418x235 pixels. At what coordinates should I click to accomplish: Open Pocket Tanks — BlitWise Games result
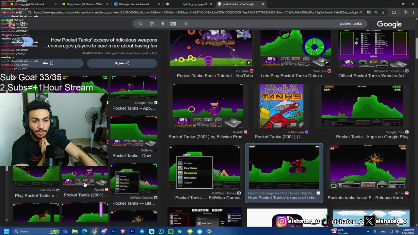point(208,198)
